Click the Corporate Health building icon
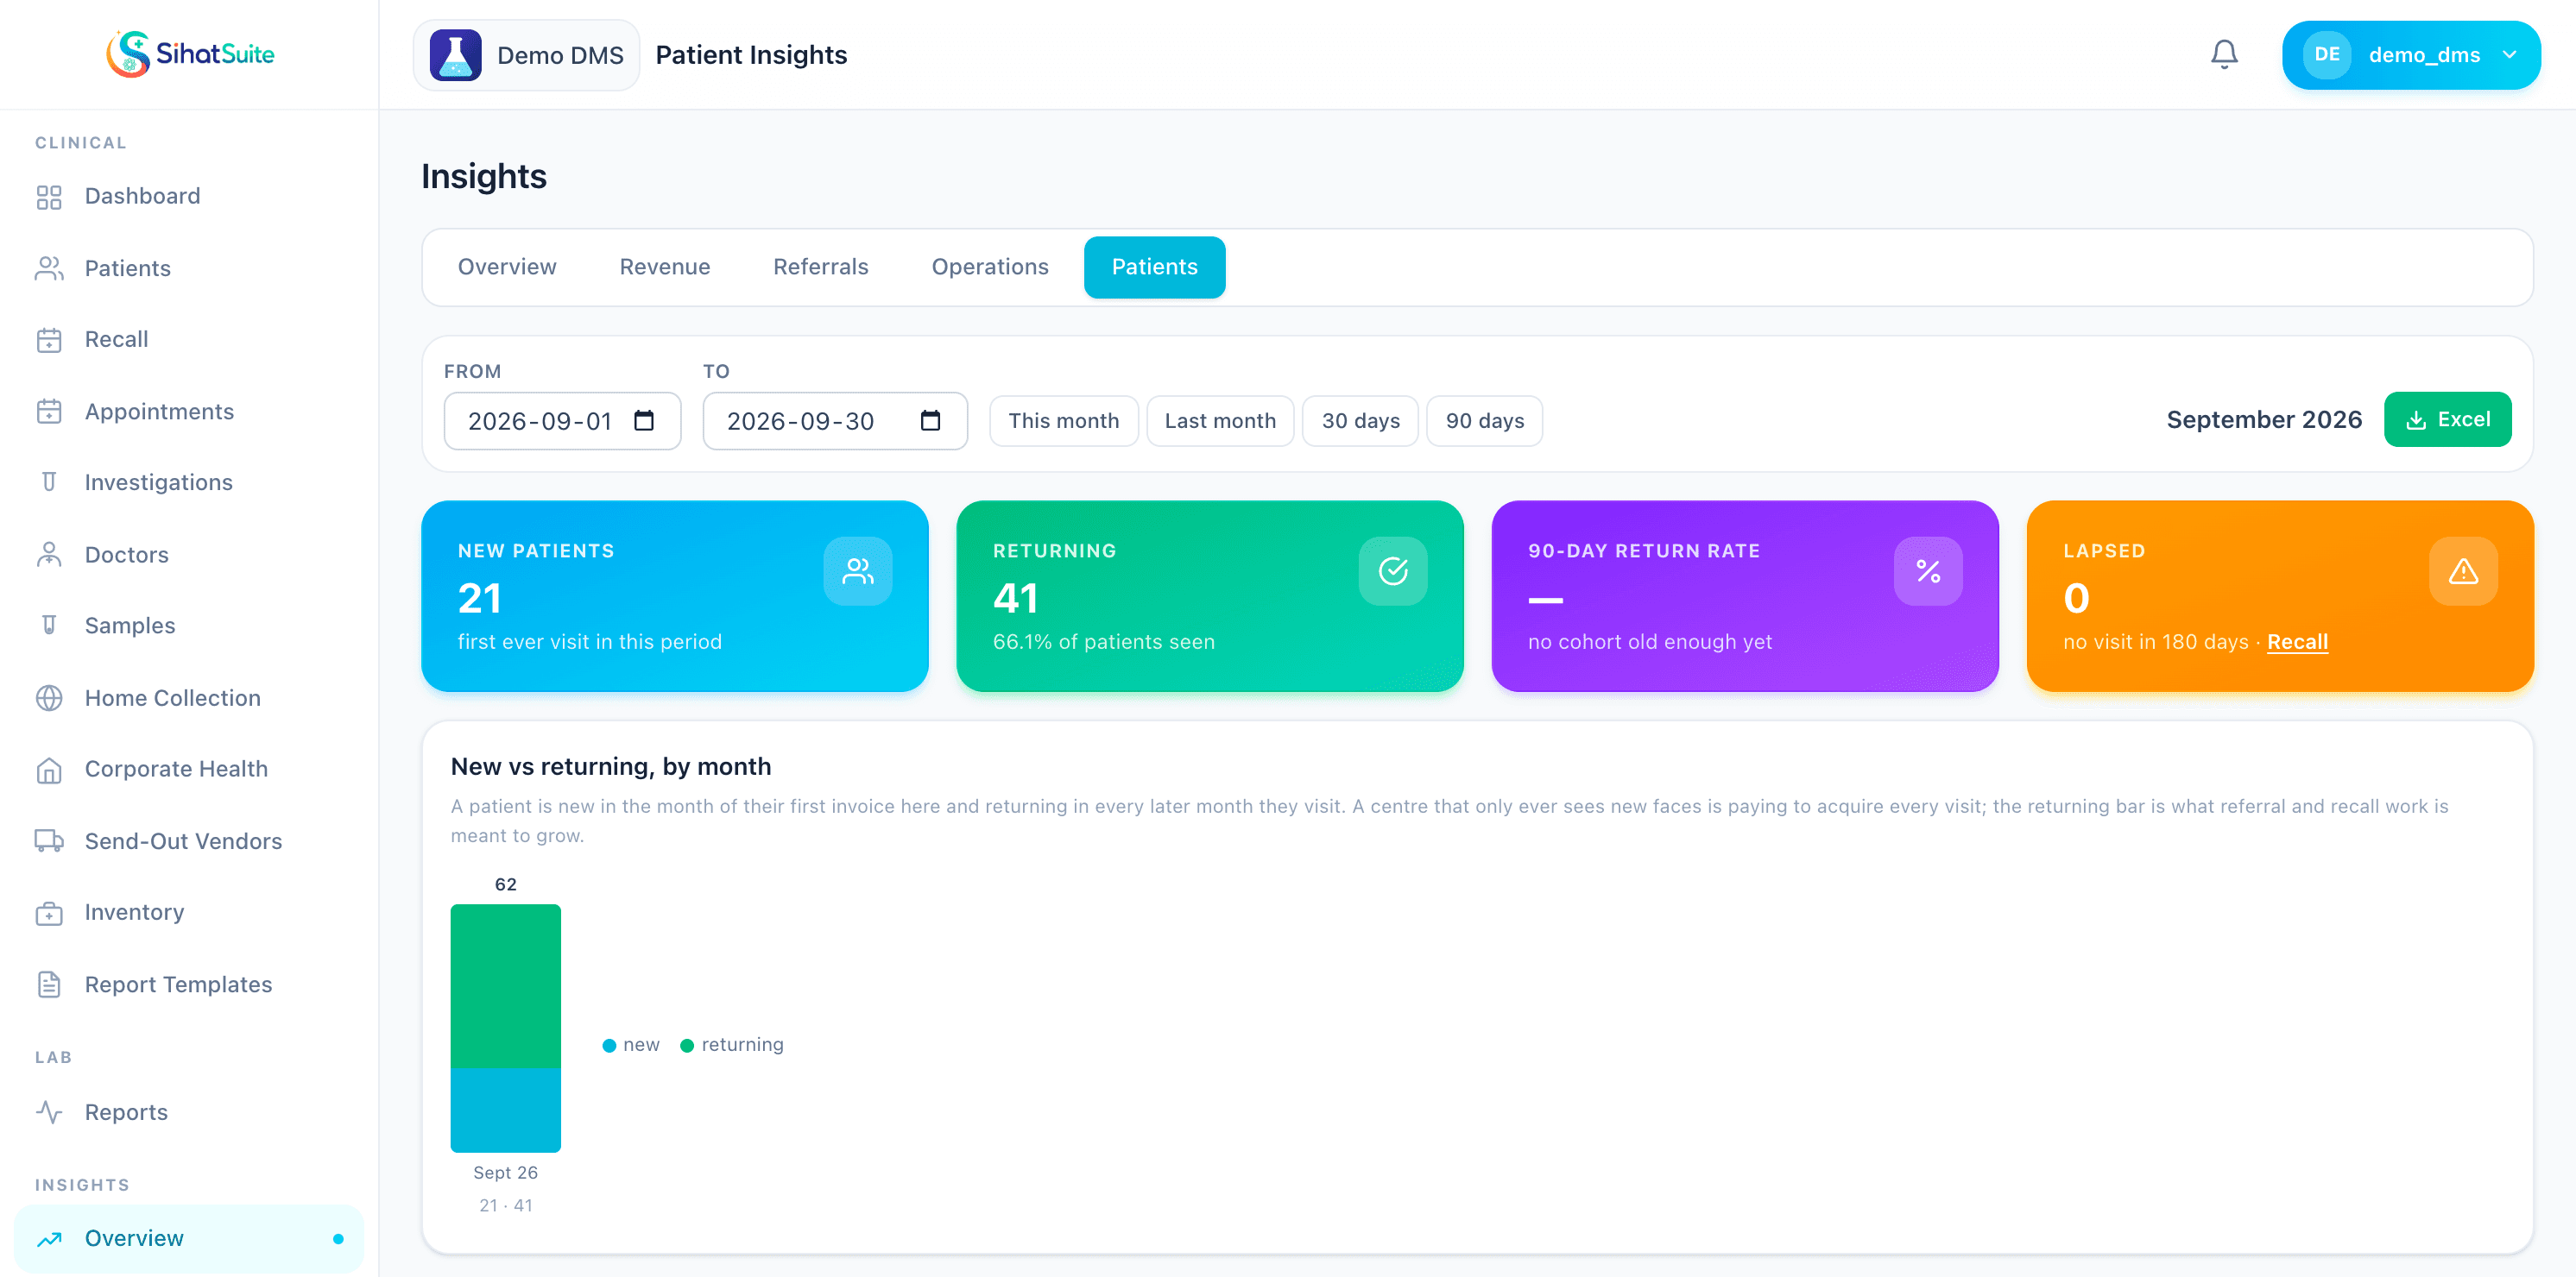2576x1277 pixels. coord(49,770)
